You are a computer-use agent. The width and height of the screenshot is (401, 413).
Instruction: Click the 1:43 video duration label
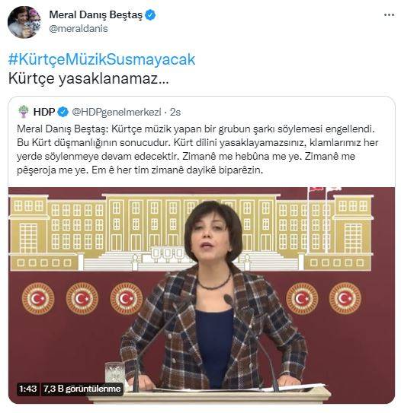tap(28, 389)
